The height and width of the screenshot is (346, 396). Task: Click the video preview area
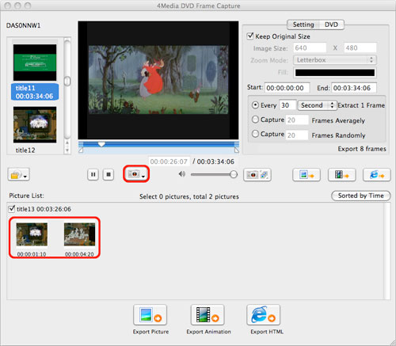coord(158,80)
